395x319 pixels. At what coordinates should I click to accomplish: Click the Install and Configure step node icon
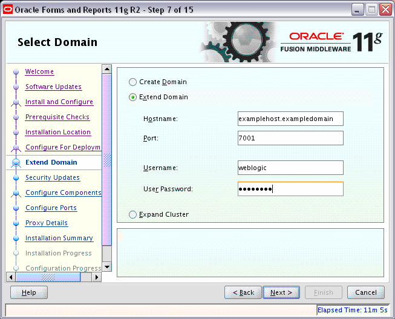pos(16,103)
